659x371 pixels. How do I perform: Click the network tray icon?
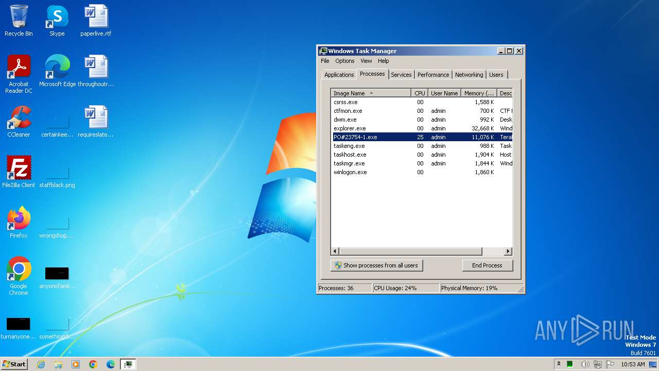pos(597,364)
